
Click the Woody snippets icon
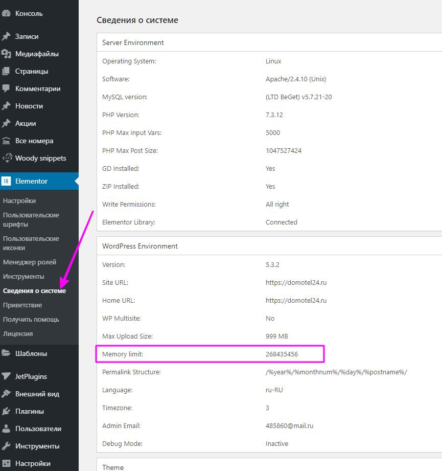(x=7, y=158)
